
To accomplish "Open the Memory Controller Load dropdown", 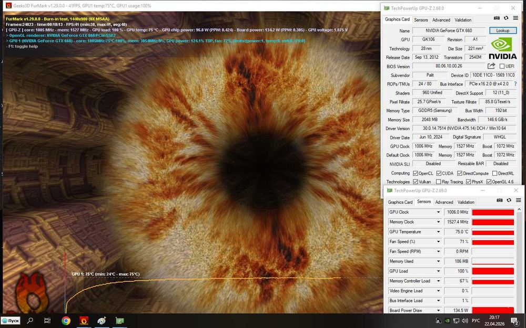I will (438, 281).
